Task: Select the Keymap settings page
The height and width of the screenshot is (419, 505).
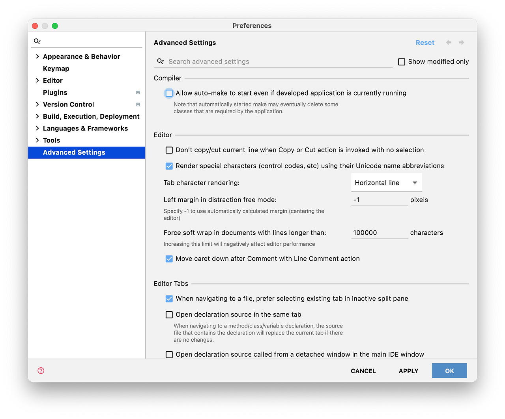Action: (x=56, y=68)
